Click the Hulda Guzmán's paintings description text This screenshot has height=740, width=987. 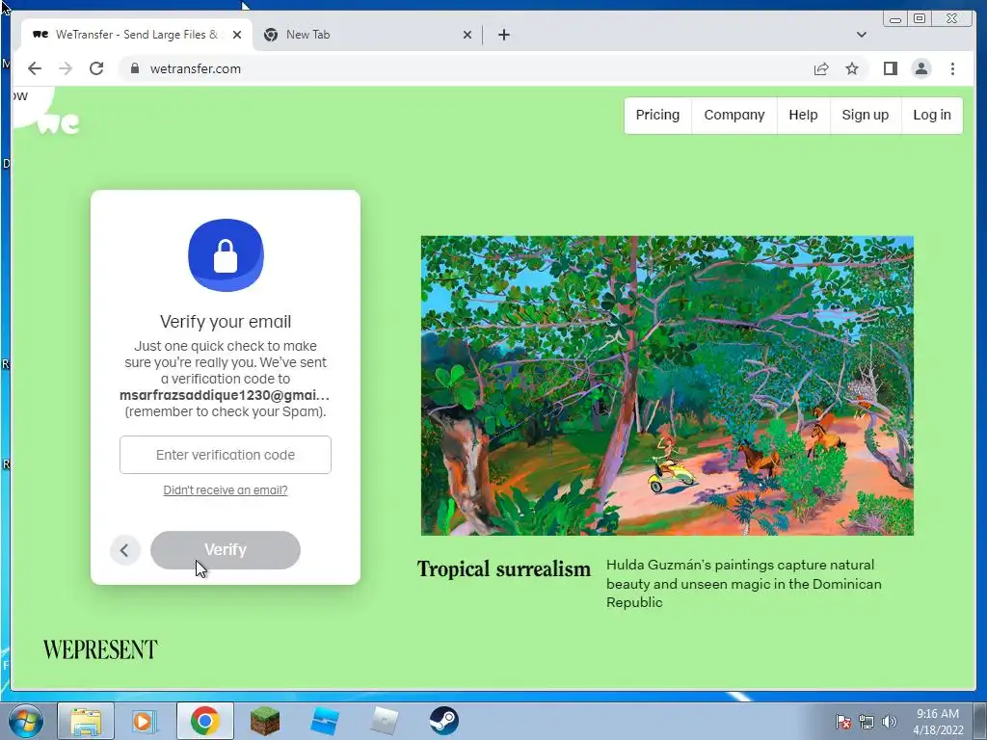click(744, 583)
